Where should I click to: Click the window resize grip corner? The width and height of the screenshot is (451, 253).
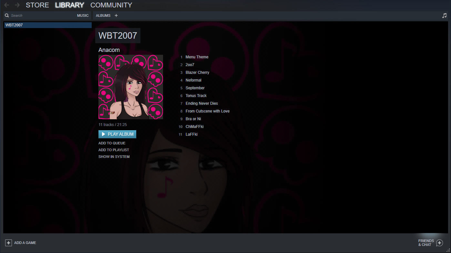click(448, 250)
